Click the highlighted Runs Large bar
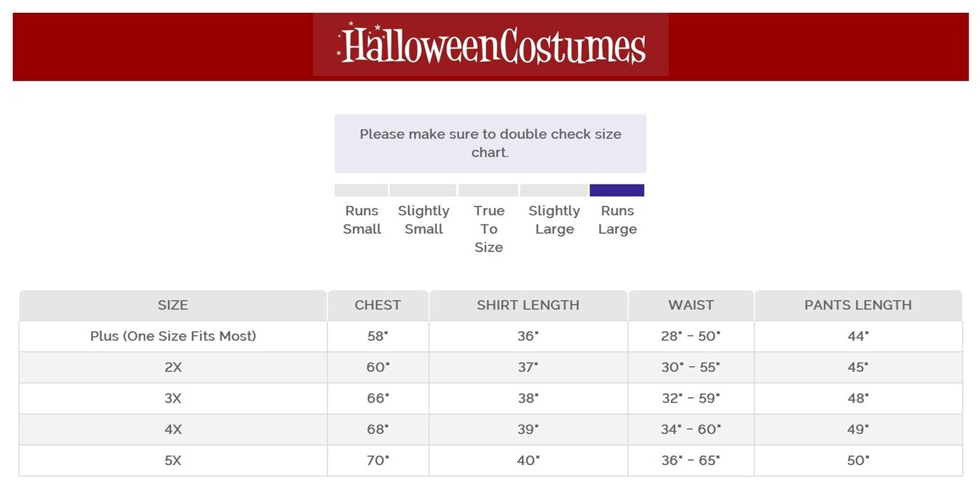Image resolution: width=980 pixels, height=495 pixels. 617,190
